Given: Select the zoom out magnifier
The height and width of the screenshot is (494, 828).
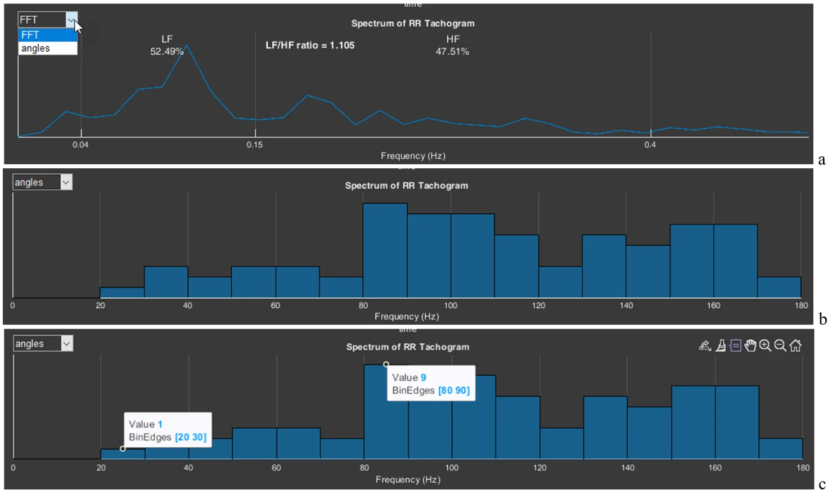Looking at the screenshot, I should [780, 345].
